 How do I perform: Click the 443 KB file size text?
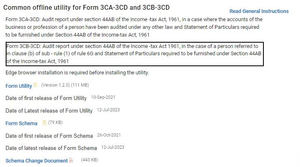89,160
